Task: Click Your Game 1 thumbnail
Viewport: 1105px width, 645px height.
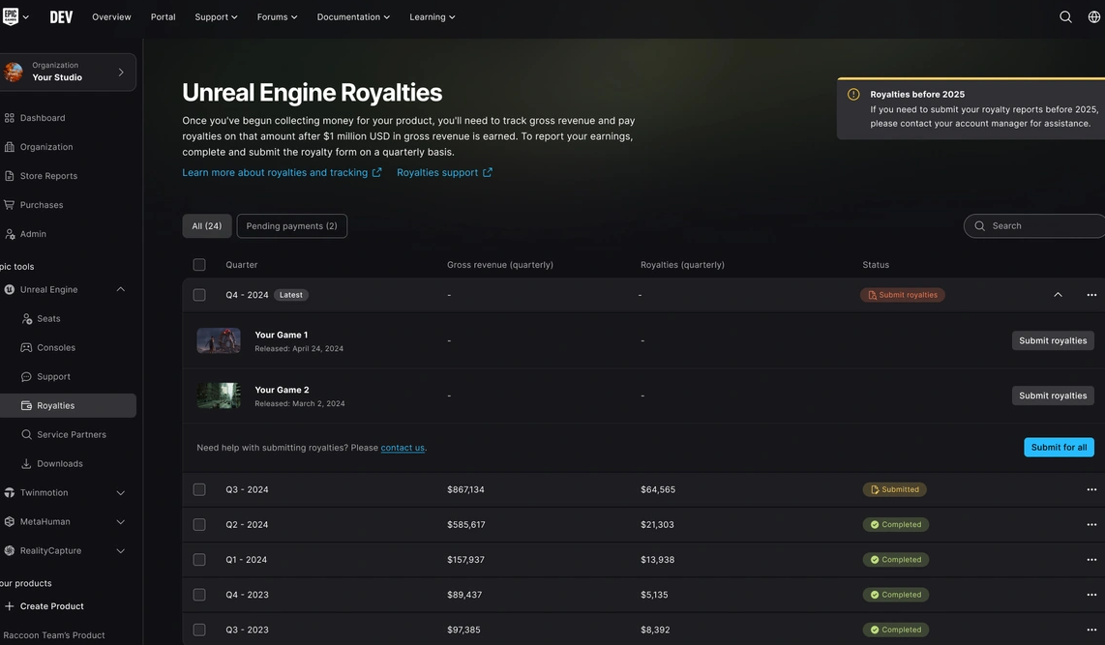Action: tap(219, 340)
